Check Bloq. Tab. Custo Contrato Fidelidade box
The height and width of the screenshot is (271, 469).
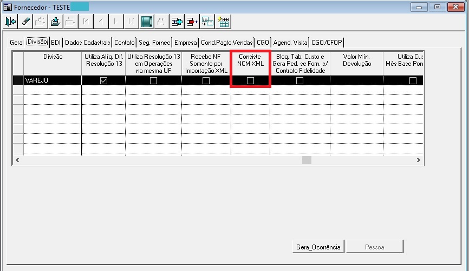[x=299, y=80]
